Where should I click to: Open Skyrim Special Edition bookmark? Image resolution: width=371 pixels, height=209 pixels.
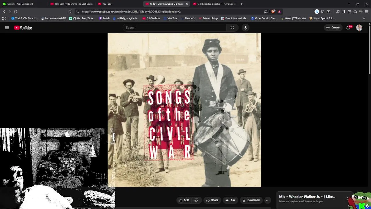322,18
